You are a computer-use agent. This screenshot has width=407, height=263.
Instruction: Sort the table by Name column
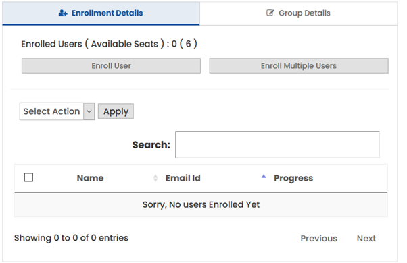(x=90, y=178)
